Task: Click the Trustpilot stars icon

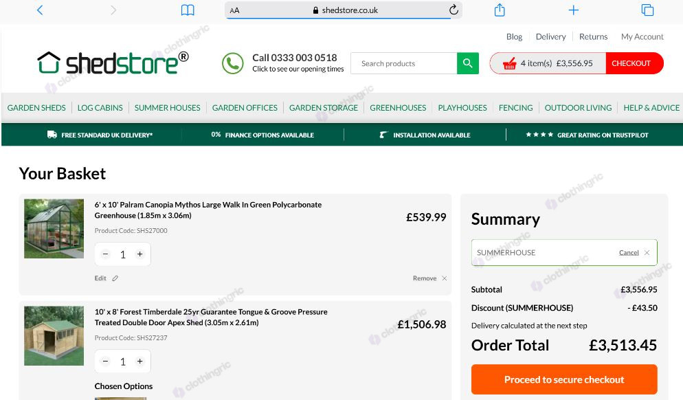Action: [x=539, y=135]
